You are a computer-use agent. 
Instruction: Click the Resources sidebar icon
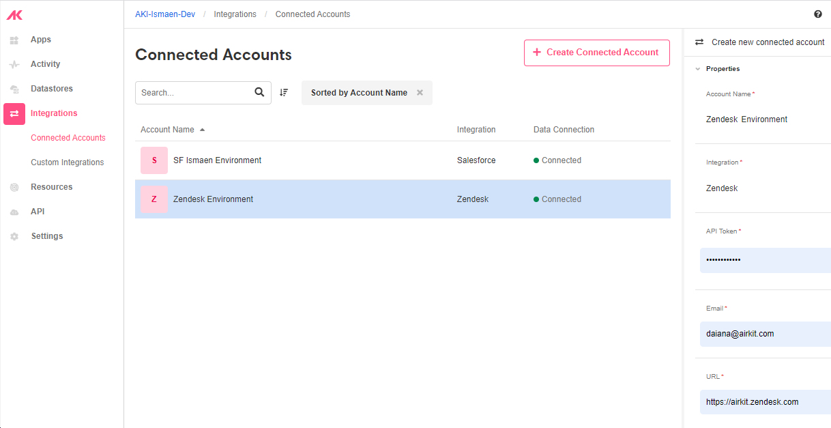[14, 188]
